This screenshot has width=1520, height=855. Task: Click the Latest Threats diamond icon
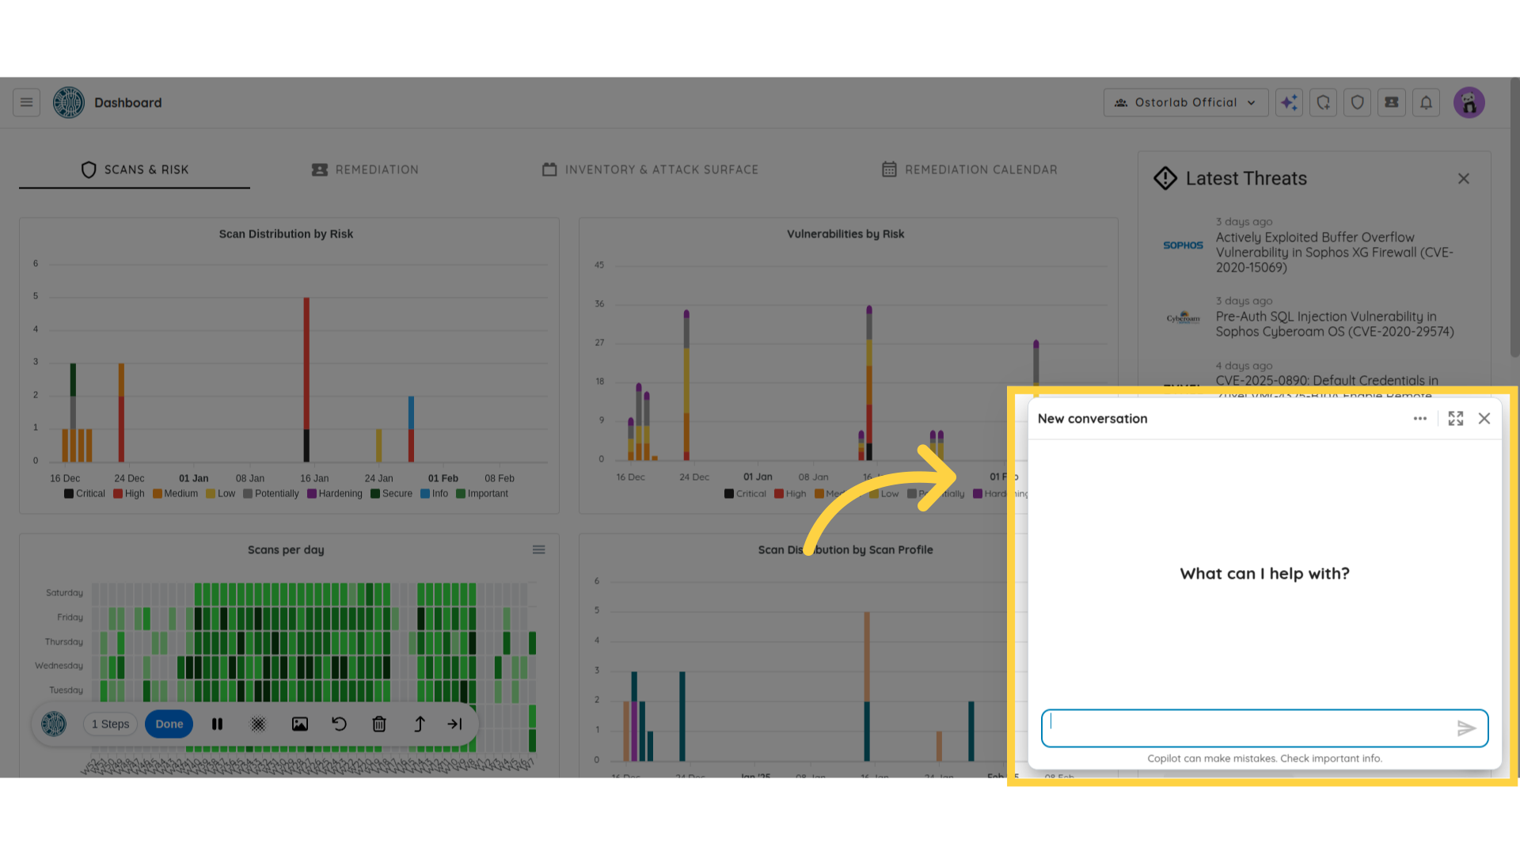pyautogui.click(x=1165, y=177)
